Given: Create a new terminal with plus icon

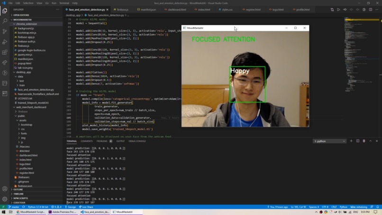Looking at the screenshot, I should pos(351,141).
